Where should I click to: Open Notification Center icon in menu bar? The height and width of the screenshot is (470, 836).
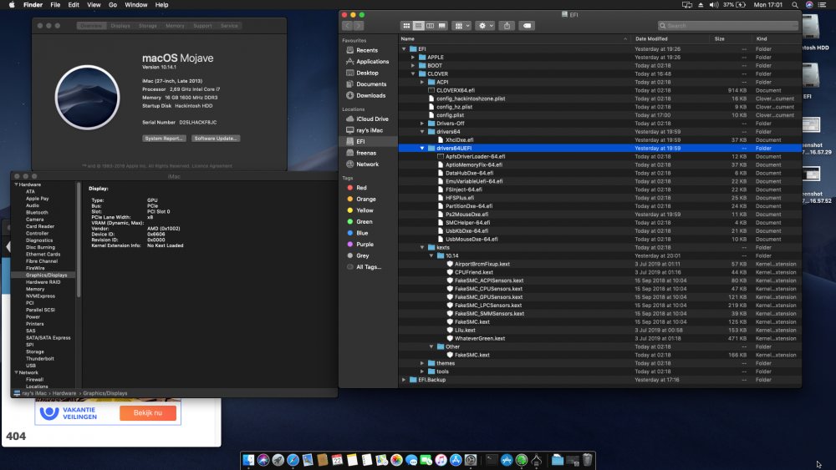coord(822,5)
